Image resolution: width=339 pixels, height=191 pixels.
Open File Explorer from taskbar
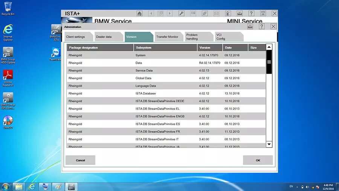(x=18, y=187)
